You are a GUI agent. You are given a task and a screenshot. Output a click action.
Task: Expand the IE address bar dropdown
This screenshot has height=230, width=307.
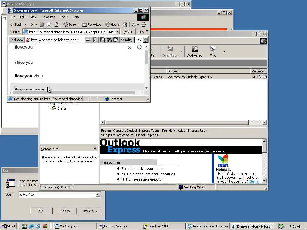pyautogui.click(x=117, y=32)
